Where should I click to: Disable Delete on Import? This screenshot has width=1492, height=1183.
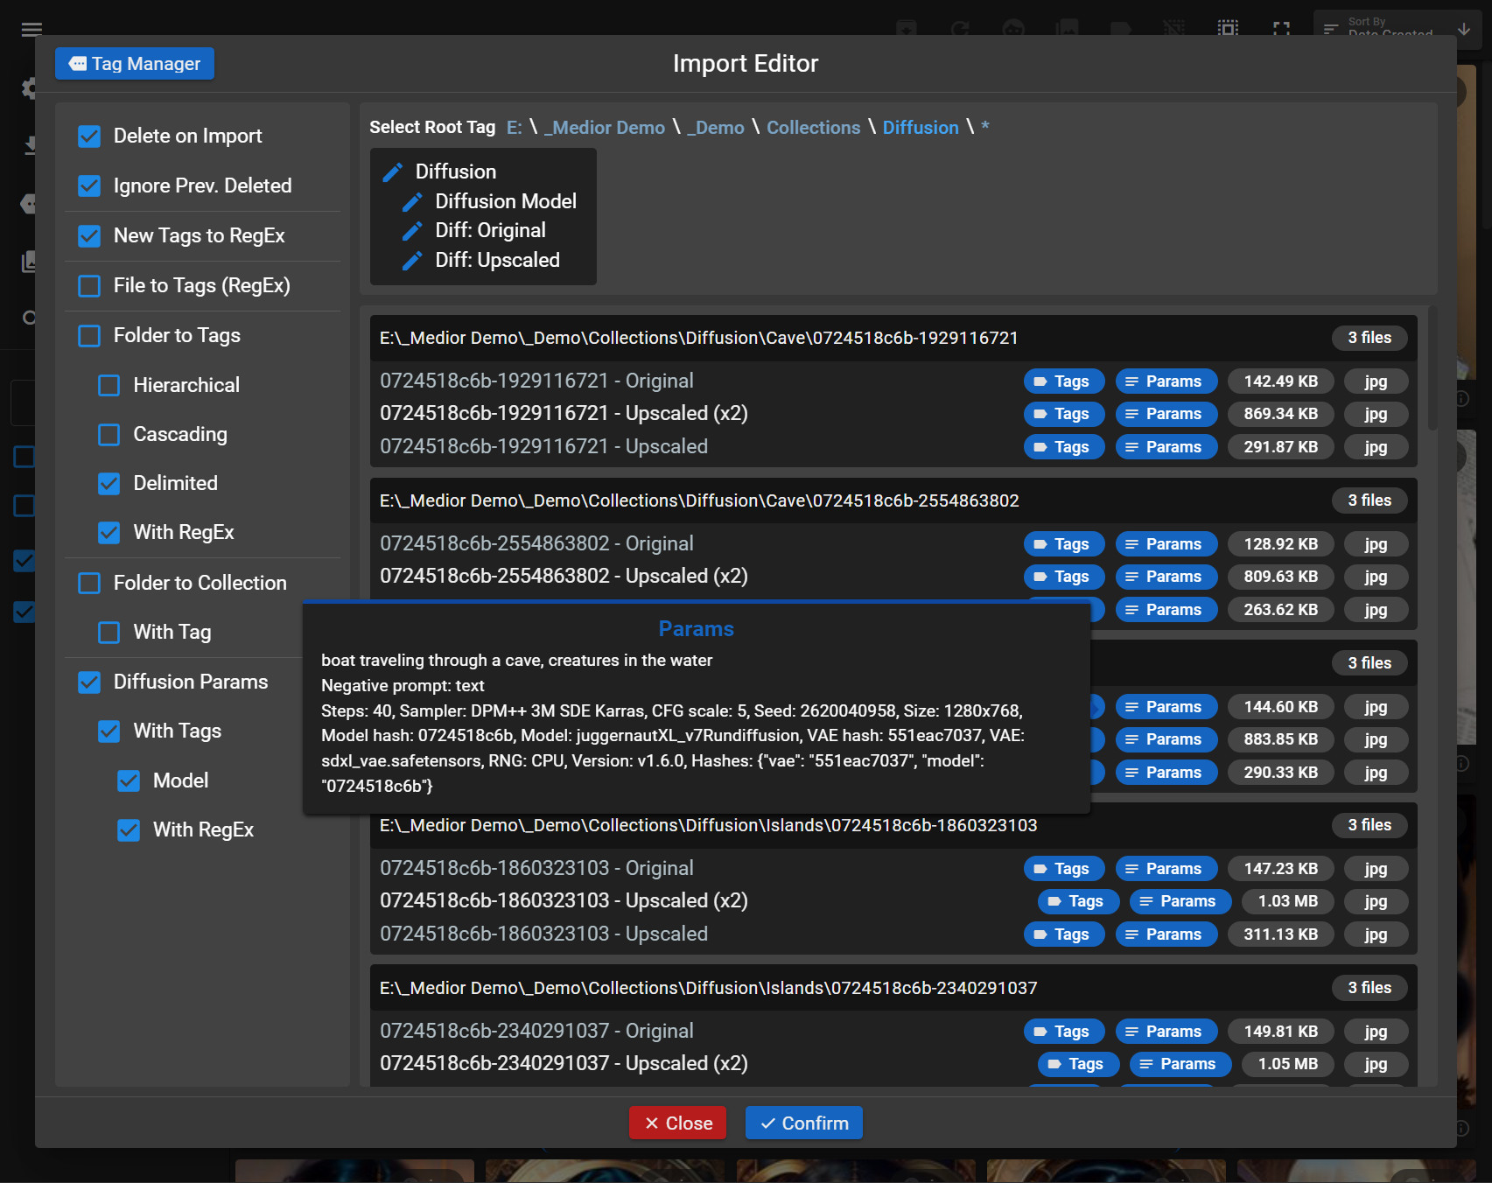tap(89, 136)
